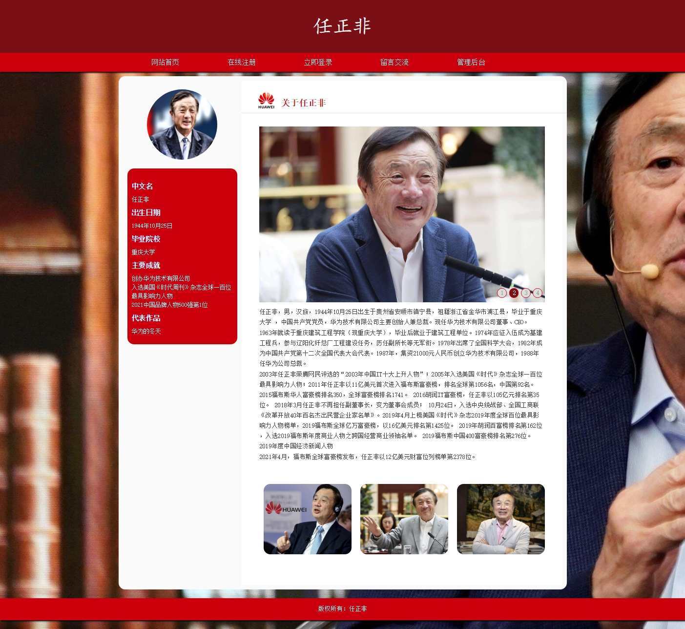
Task: Click the 毕业院校 label
Action: 146,239
